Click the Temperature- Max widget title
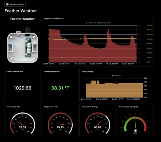161x142 pixels. (51, 107)
